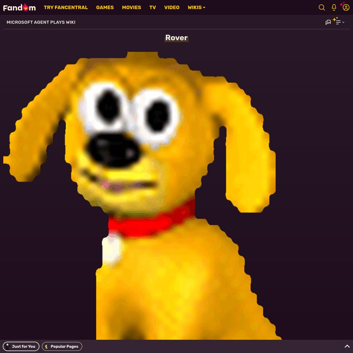Open the search icon
The height and width of the screenshot is (353, 353).
[x=322, y=7]
